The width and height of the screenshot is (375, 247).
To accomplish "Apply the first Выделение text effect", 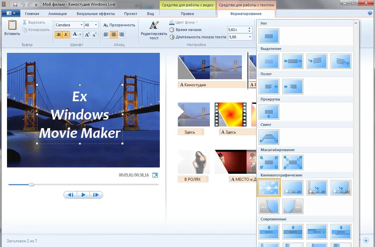I will point(269,61).
